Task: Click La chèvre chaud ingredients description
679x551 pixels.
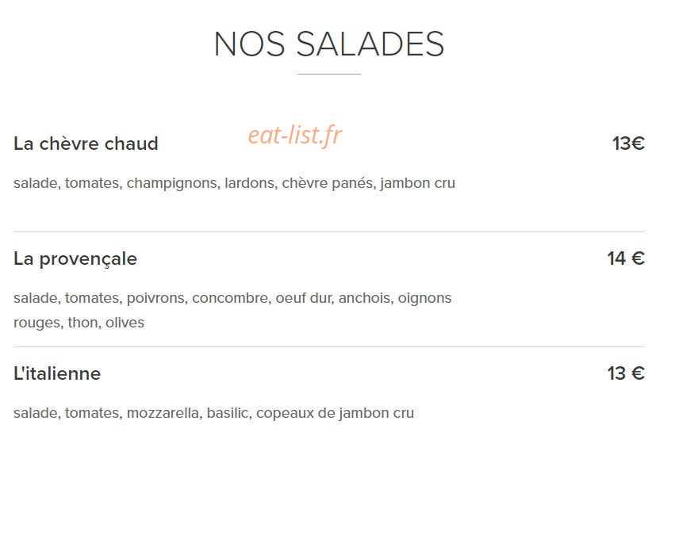Action: click(x=234, y=183)
